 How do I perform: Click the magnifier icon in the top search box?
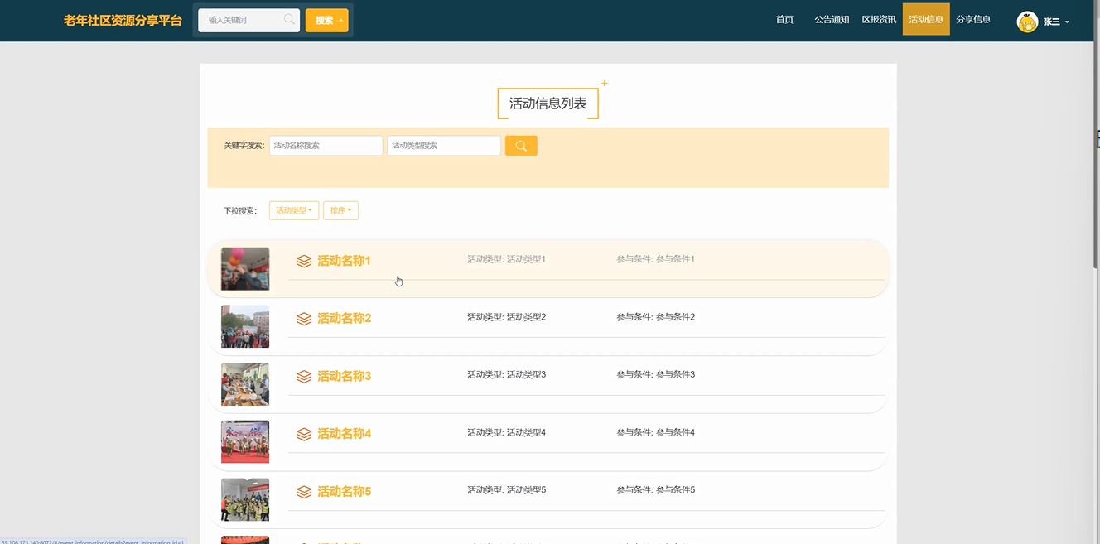[289, 20]
